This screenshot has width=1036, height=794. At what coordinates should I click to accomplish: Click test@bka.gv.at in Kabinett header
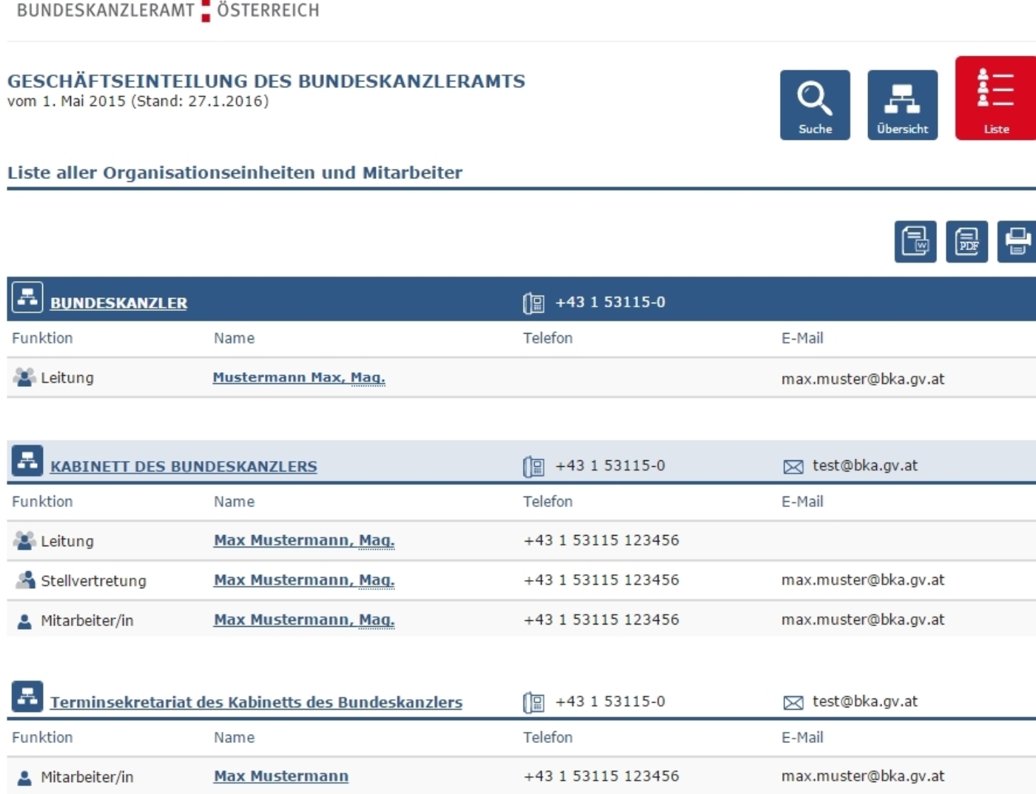point(865,465)
